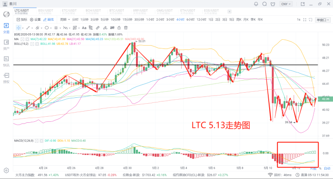Select the Aa text annotation tool

click(84, 28)
